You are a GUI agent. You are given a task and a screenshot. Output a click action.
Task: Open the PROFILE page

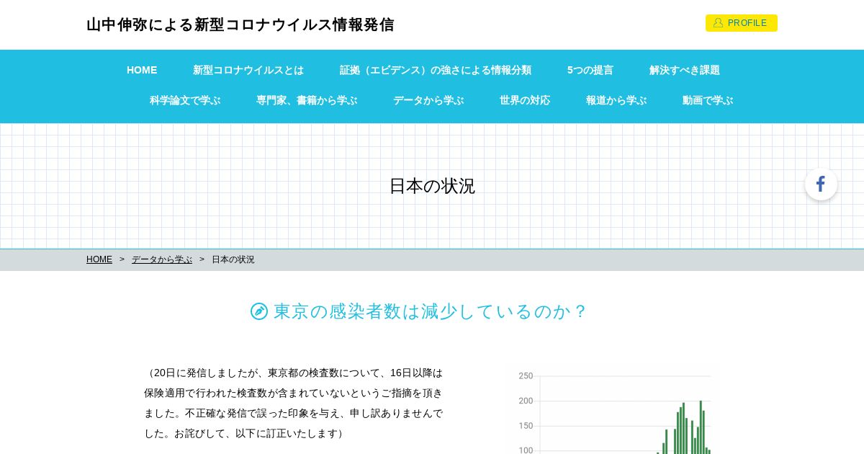[742, 23]
